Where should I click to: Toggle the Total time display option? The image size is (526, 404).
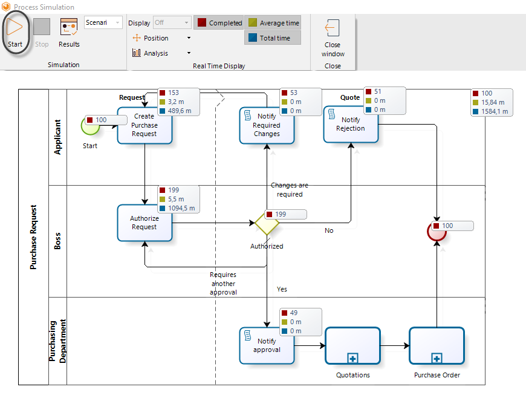click(x=273, y=38)
